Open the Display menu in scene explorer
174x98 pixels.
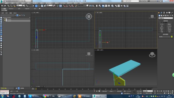[7, 13]
